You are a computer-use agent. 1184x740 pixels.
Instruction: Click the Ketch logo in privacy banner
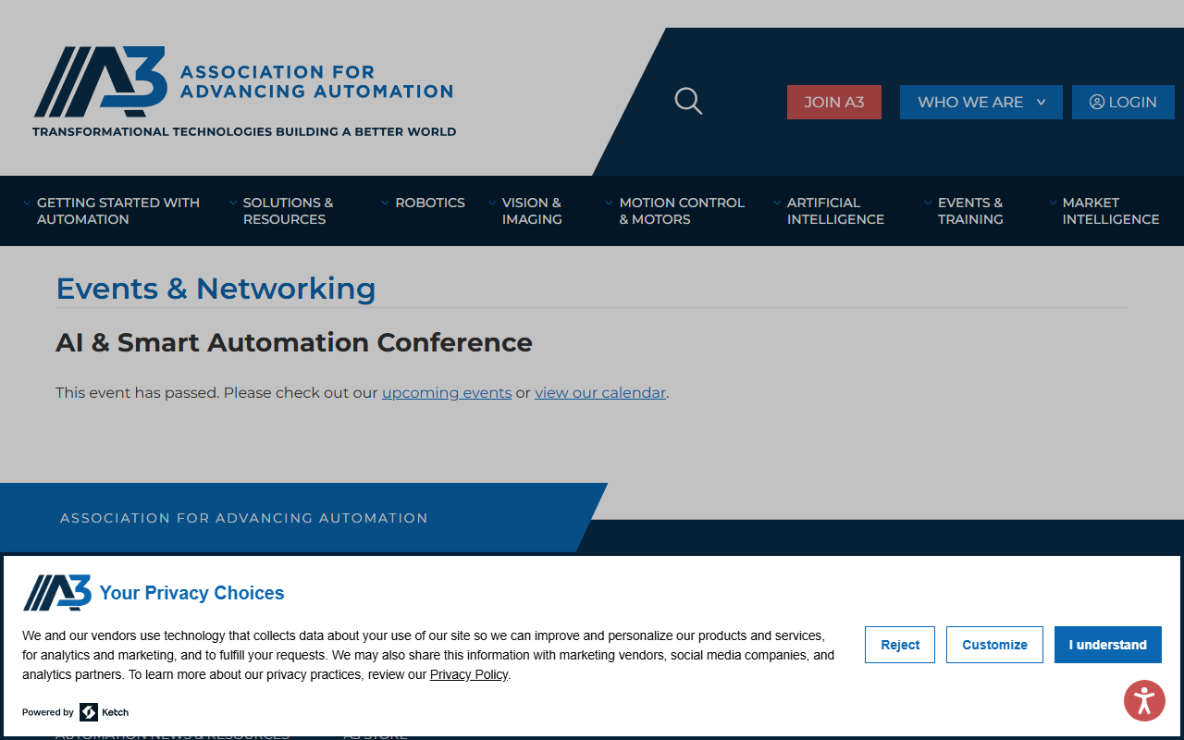104,712
